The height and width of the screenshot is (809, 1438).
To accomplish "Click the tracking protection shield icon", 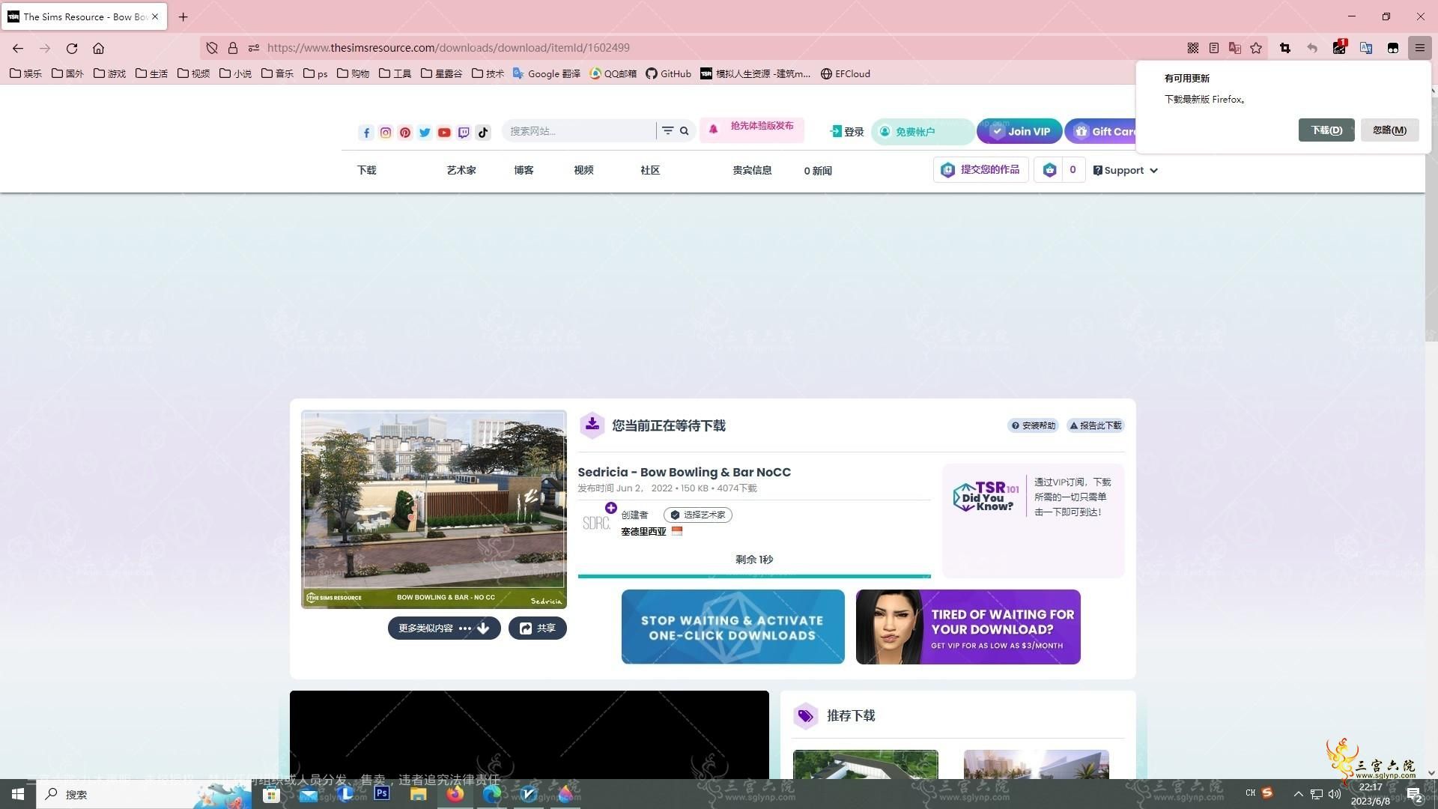I will (x=212, y=48).
